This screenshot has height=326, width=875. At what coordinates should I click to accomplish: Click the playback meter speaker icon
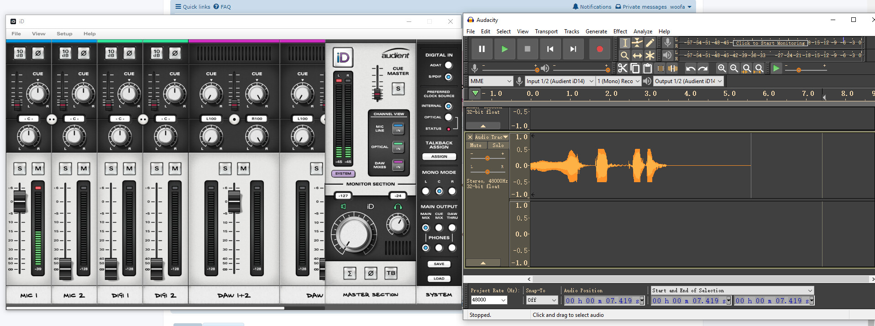(x=668, y=55)
